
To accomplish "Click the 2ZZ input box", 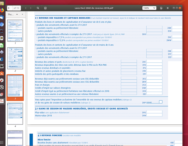I will pyautogui.click(x=177, y=57).
